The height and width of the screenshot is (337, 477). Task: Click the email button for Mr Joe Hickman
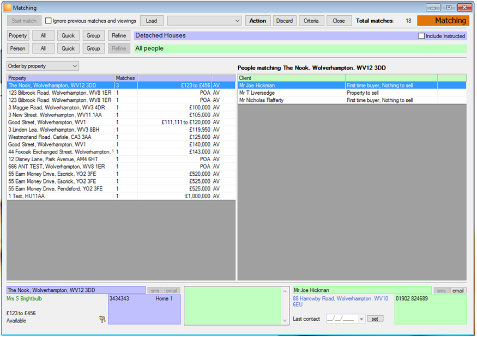[x=458, y=291]
